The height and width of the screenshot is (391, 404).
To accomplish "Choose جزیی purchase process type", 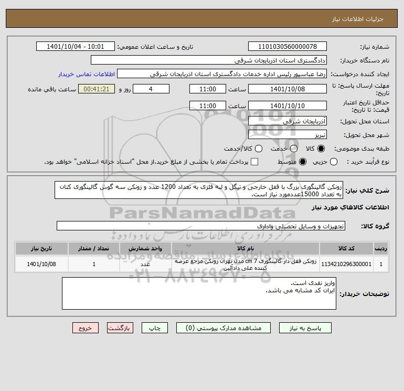I will tap(334, 162).
